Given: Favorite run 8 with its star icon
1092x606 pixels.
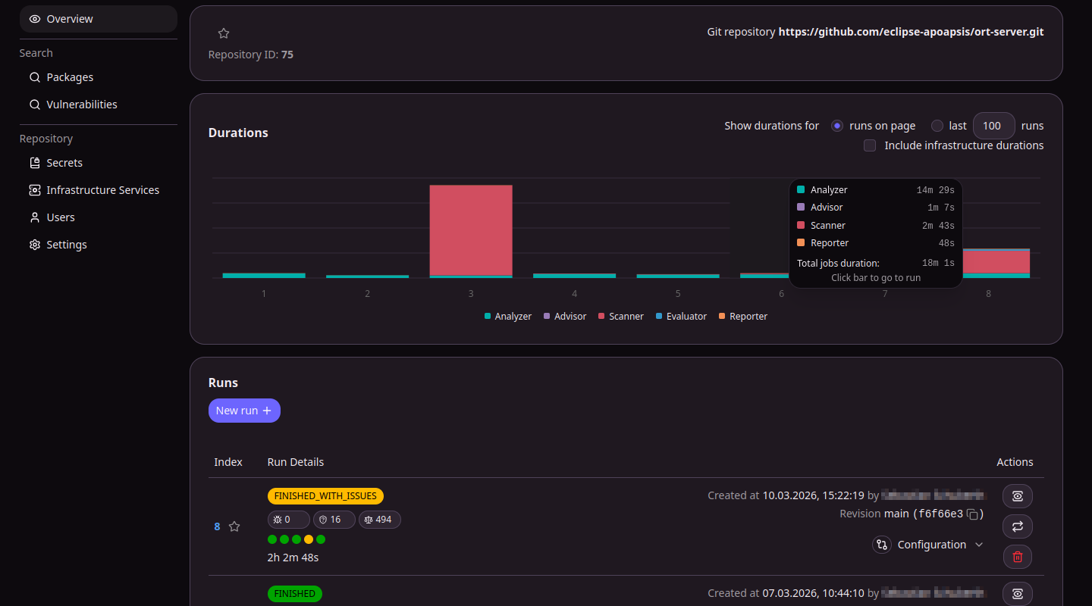Looking at the screenshot, I should [234, 526].
